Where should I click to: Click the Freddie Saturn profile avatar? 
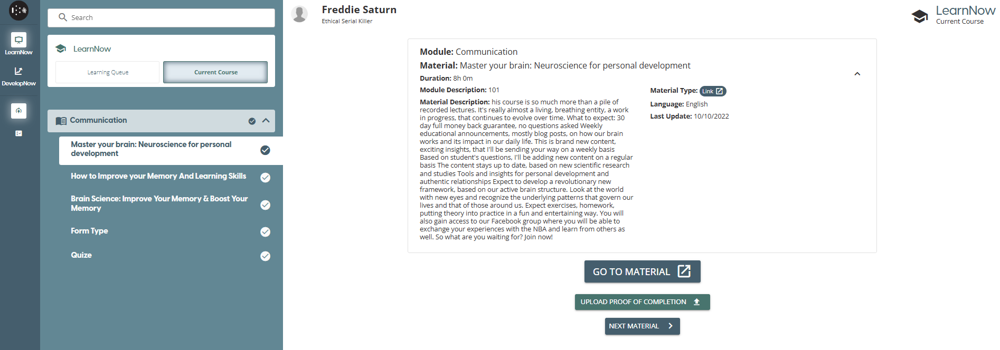(x=300, y=14)
